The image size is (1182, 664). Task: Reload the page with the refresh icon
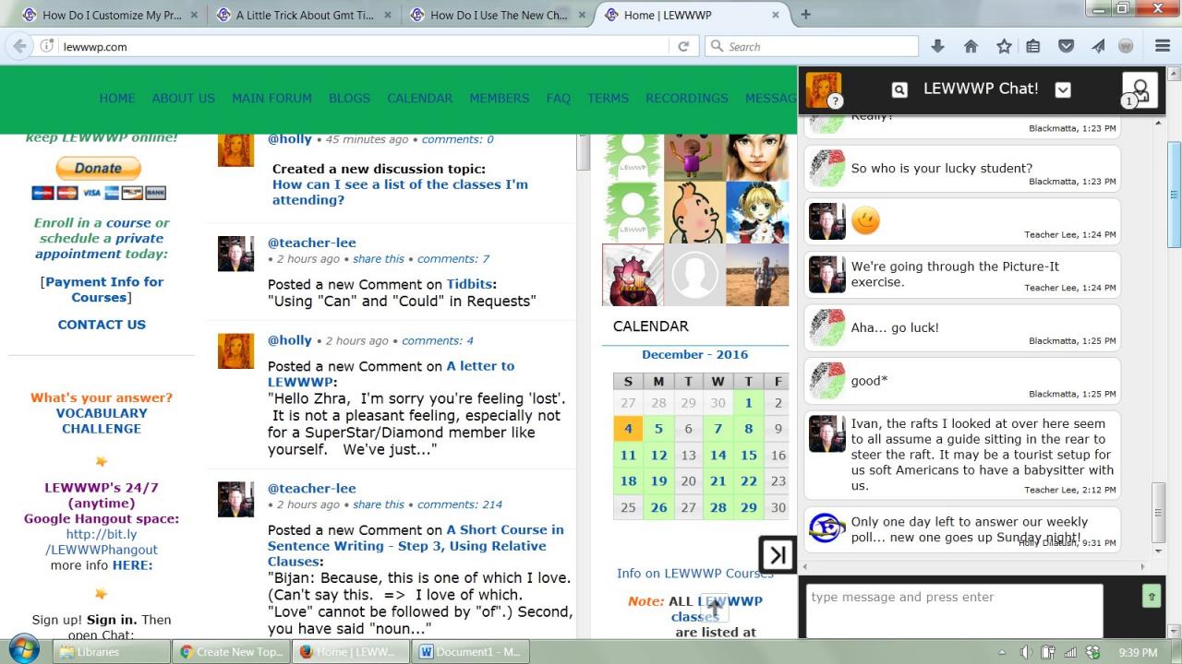pos(683,46)
